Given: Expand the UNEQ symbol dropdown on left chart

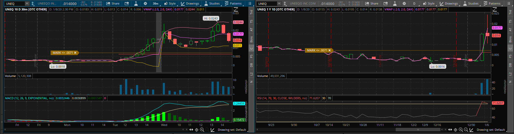Looking at the screenshot, I should [x=27, y=3].
